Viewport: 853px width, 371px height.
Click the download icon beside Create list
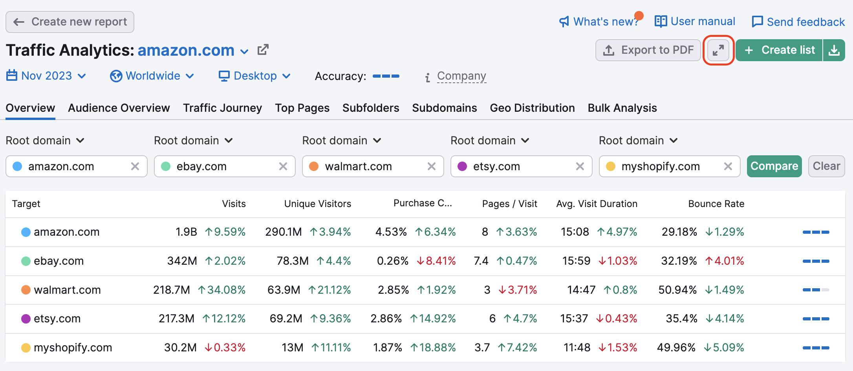tap(834, 50)
